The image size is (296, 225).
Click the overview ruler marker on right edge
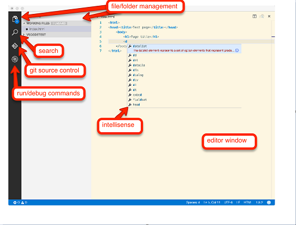click(273, 37)
